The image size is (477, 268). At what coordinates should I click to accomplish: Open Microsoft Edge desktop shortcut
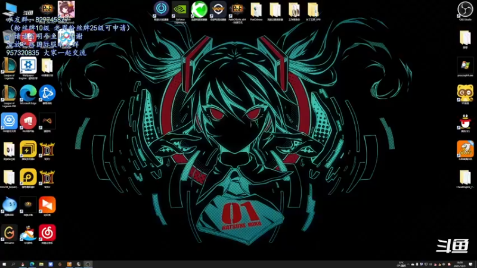click(x=28, y=95)
